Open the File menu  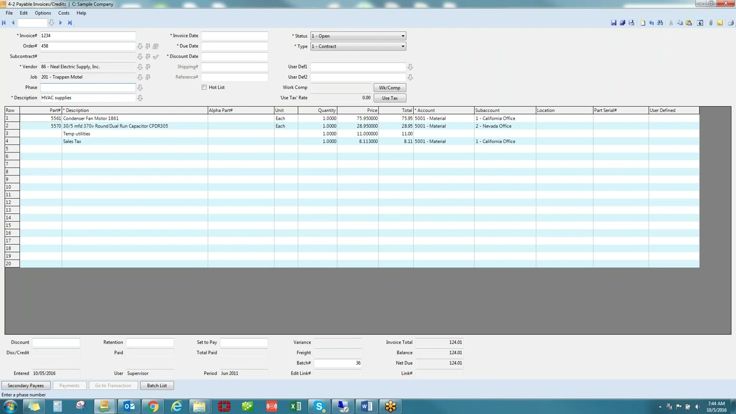click(x=9, y=13)
